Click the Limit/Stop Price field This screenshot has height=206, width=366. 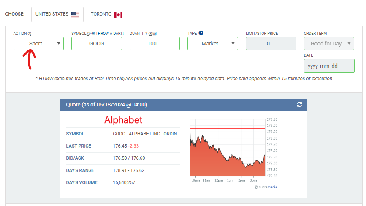[x=271, y=43]
